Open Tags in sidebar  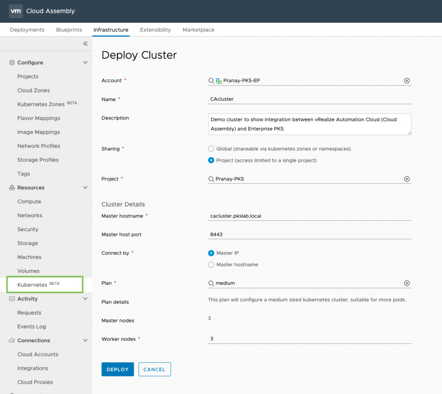[24, 174]
